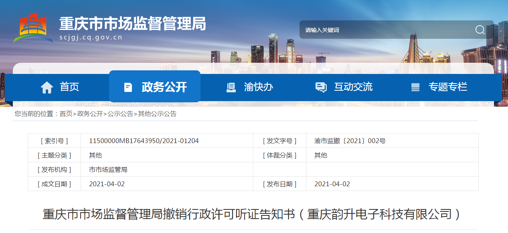Click the chat bubble icon beside 互动交流
Viewport: 508px width, 233px height.
point(321,87)
